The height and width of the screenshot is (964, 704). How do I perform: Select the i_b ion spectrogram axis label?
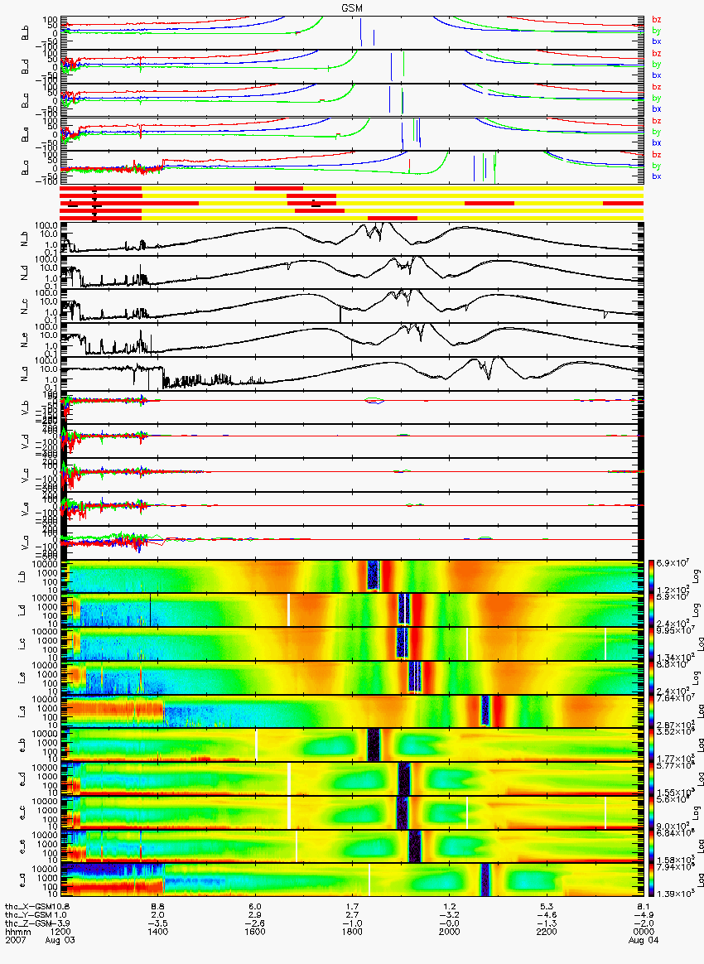(x=23, y=576)
